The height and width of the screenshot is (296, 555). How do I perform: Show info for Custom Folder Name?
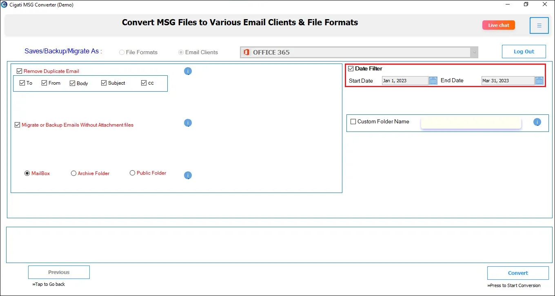[537, 122]
